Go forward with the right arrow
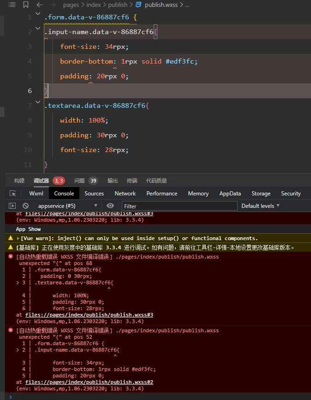 click(53, 5)
